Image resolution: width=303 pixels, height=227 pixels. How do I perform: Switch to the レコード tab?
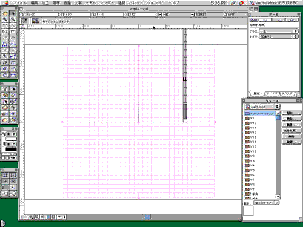(271, 94)
